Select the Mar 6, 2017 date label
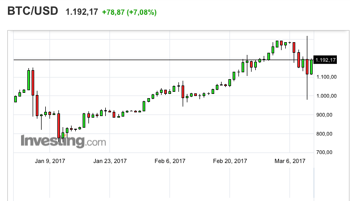Screen dimensions: 350x201 coord(289,161)
